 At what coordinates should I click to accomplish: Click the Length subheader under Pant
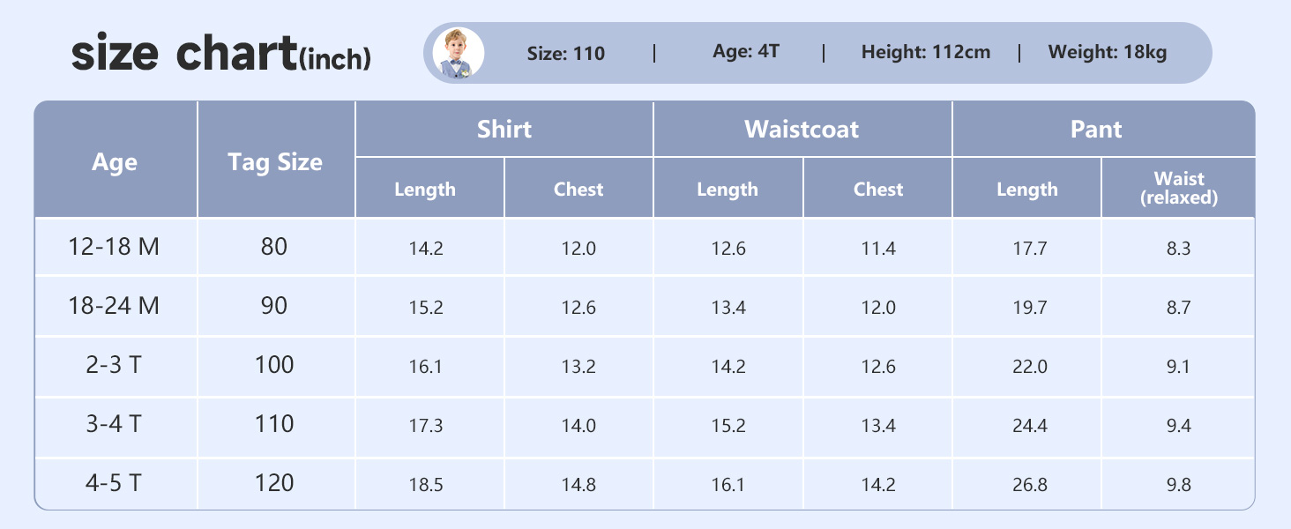point(1027,190)
